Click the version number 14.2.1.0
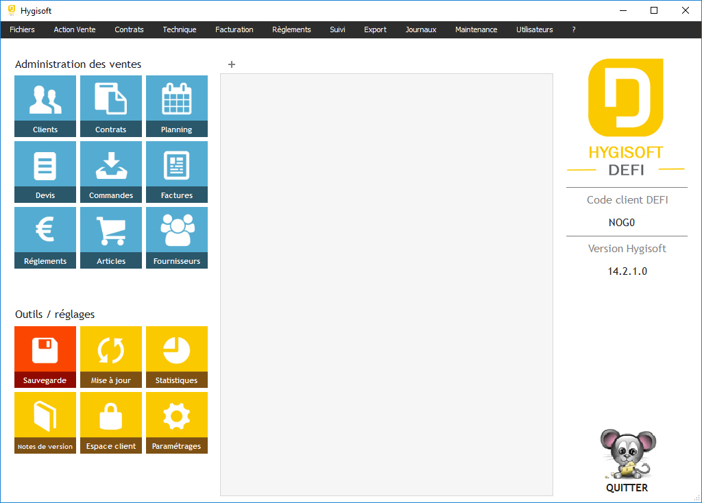The height and width of the screenshot is (503, 702). [x=627, y=271]
